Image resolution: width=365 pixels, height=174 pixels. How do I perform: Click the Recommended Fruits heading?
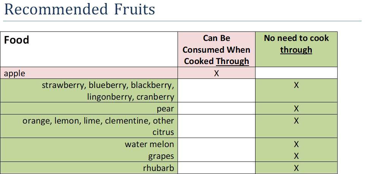click(x=79, y=9)
